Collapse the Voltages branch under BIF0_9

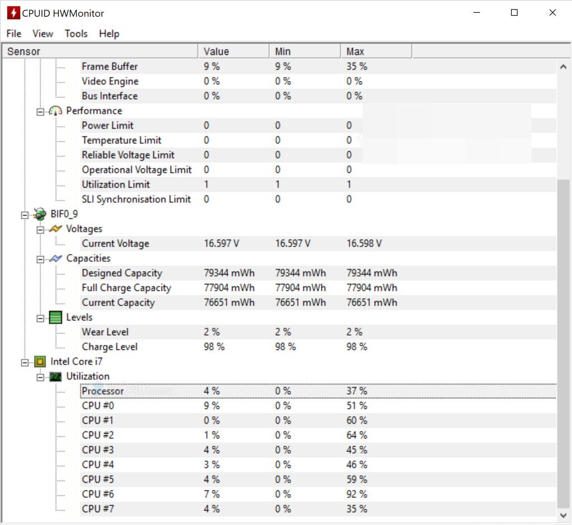40,228
